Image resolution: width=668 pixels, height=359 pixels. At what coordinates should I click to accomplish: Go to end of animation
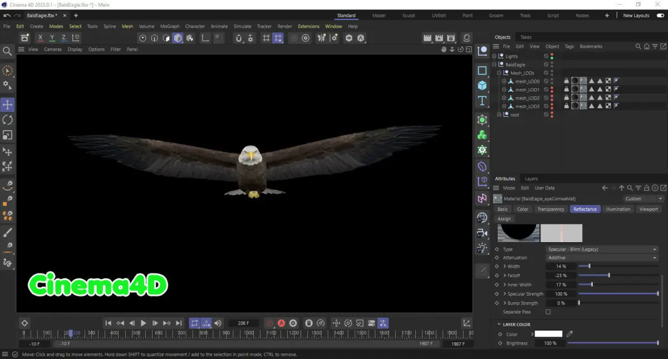point(179,323)
